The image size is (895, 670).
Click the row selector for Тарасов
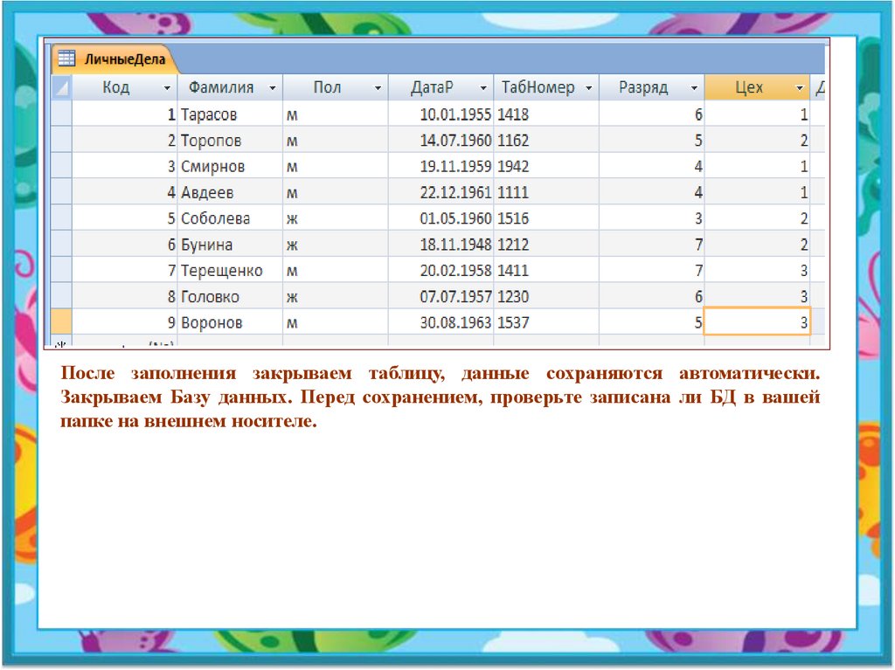[62, 114]
